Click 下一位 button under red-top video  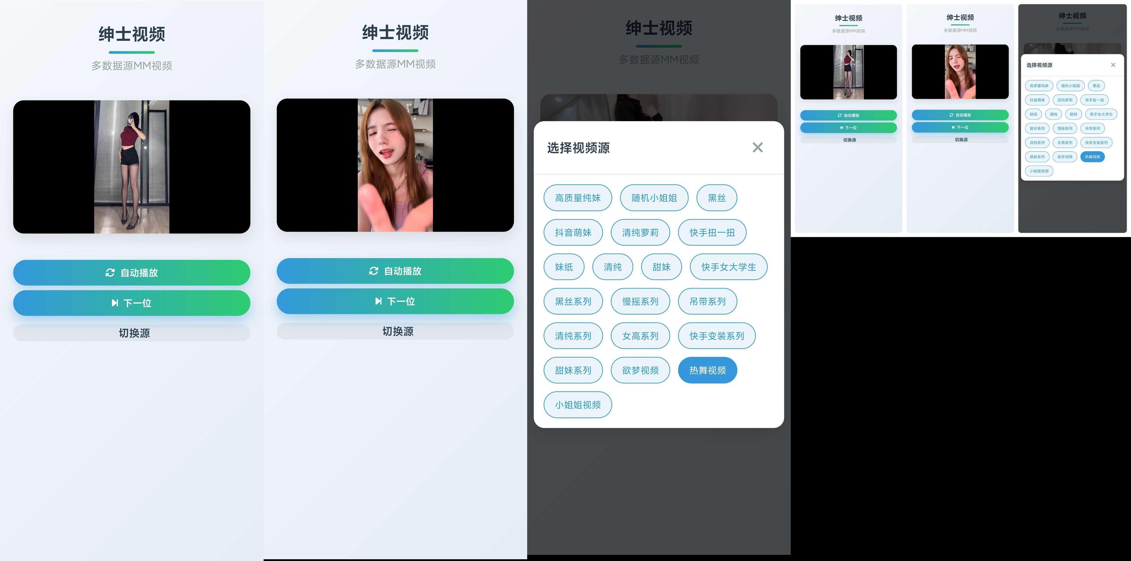pyautogui.click(x=132, y=303)
